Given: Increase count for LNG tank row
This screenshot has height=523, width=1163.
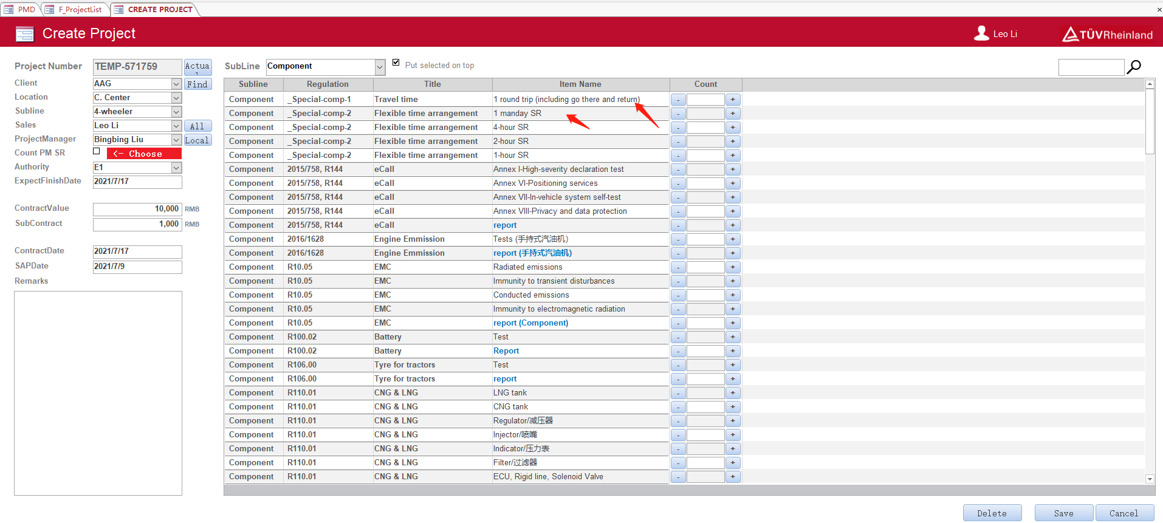Looking at the screenshot, I should [x=733, y=393].
